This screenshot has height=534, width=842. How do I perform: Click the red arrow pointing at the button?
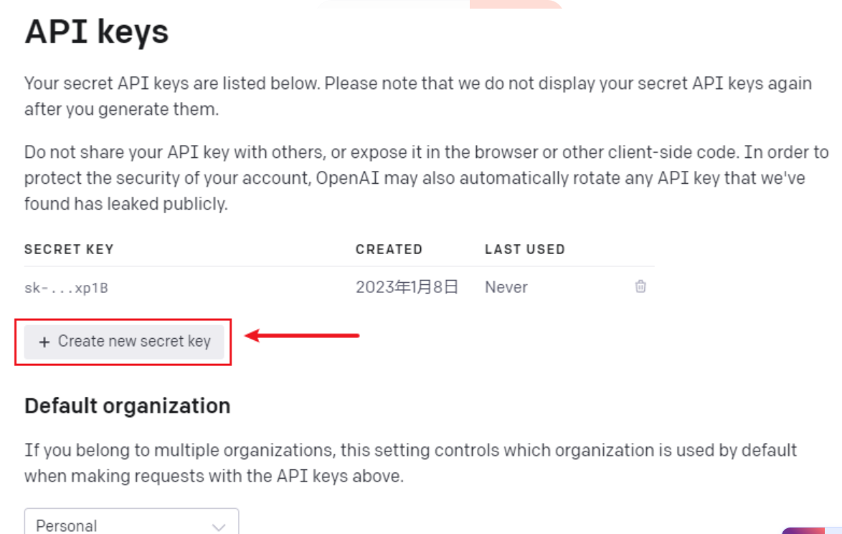(x=302, y=336)
